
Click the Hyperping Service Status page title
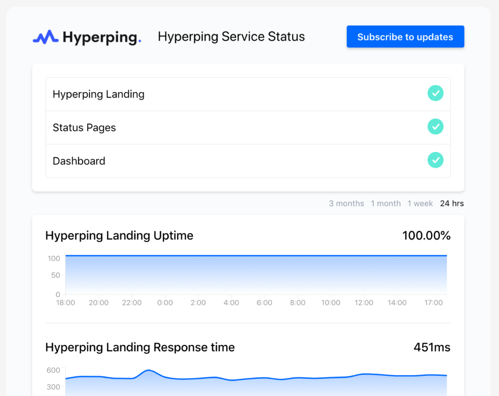[231, 37]
